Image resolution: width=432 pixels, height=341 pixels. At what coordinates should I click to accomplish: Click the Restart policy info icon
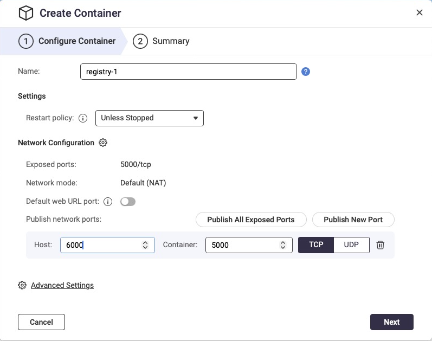(83, 118)
